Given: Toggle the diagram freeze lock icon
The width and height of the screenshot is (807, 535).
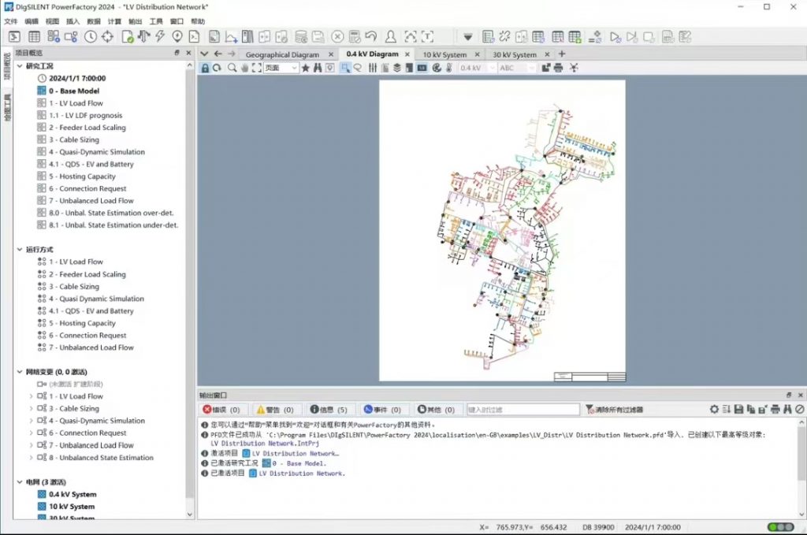Looking at the screenshot, I should pos(205,68).
